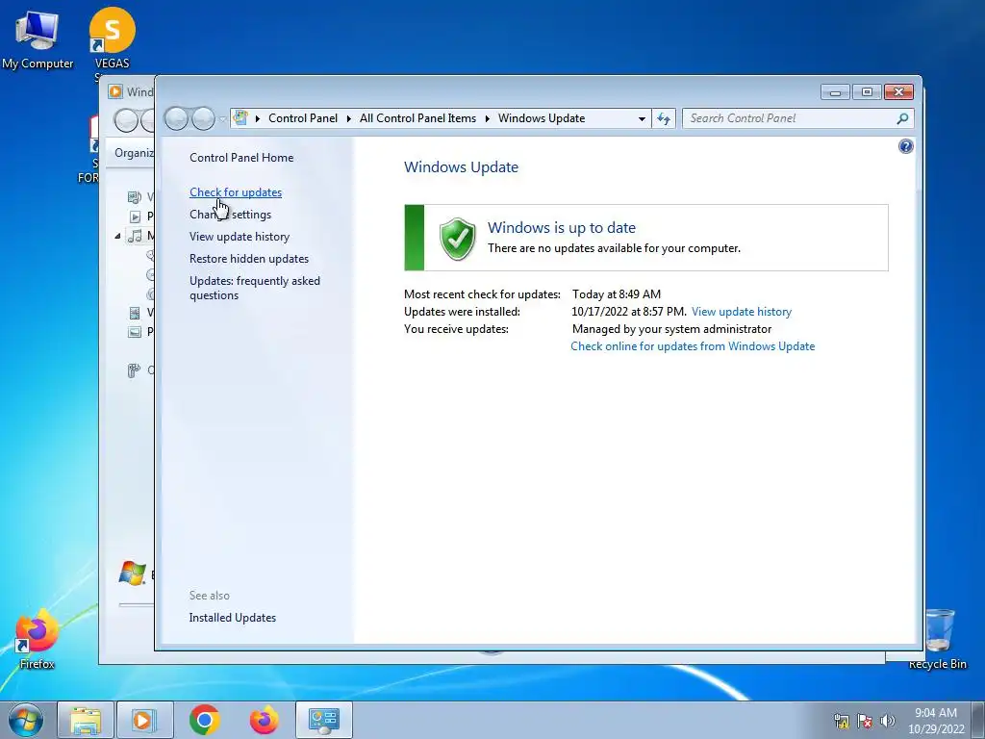
Task: Click 'Managed by your system administrator' text
Action: pos(671,329)
